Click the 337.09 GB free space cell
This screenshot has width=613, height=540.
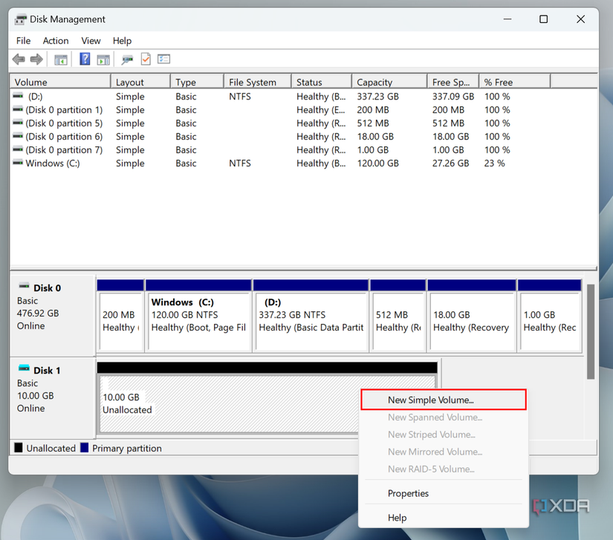pyautogui.click(x=453, y=97)
